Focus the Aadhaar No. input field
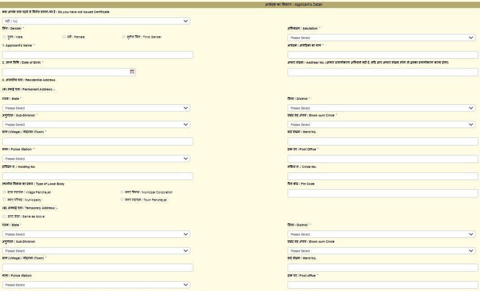The width and height of the screenshot is (480, 291). (x=383, y=72)
